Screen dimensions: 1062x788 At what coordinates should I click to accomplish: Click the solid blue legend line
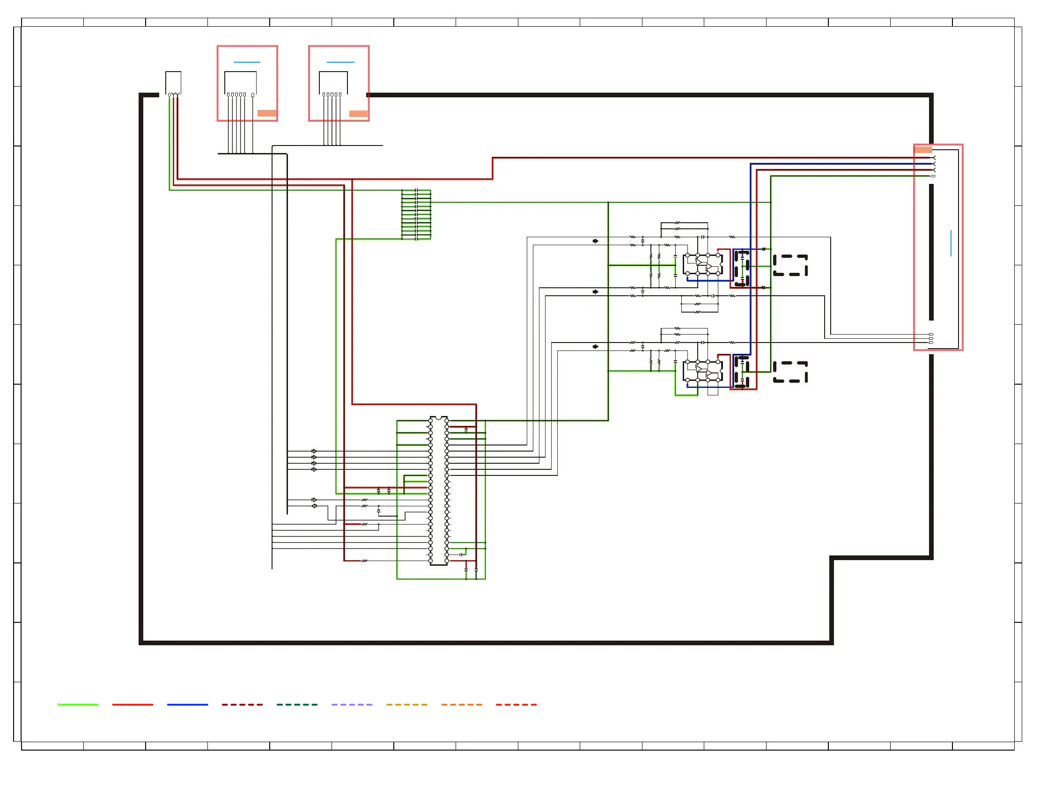click(188, 705)
